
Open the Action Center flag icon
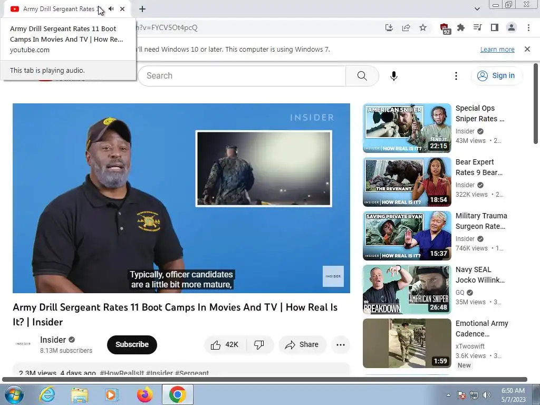461,395
